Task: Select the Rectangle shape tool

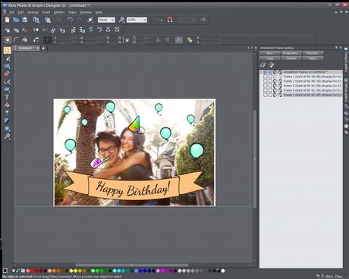Action: tap(7, 66)
